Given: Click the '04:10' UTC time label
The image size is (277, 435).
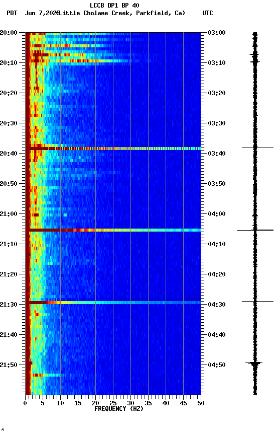Looking at the screenshot, I should coord(217,244).
